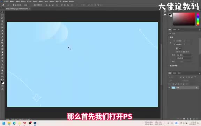Open Microsoft Edge from the taskbar
The width and height of the screenshot is (201, 126).
click(14, 123)
